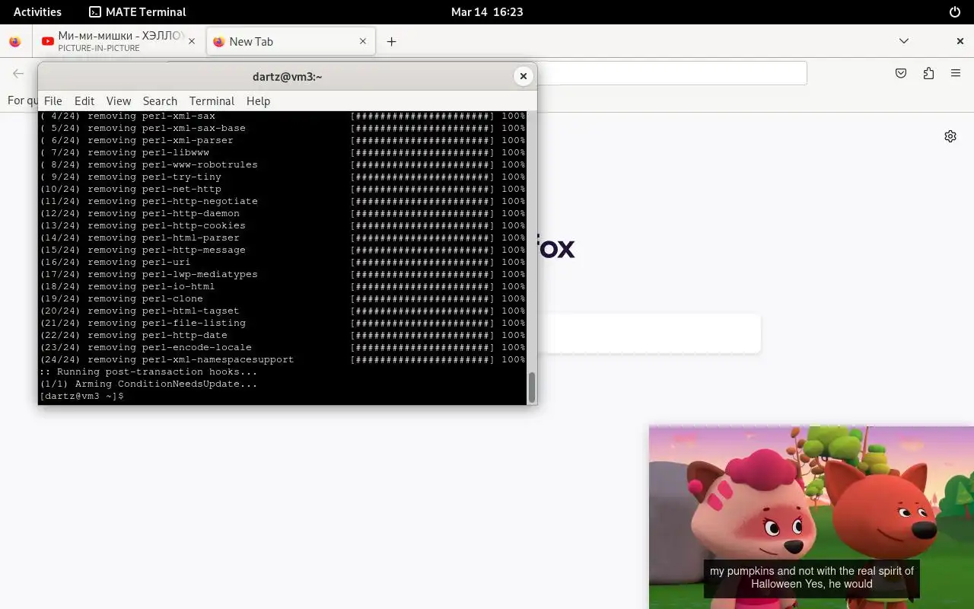Click the 'removing perl-encode-locale' line
The image size is (974, 609).
[282, 347]
